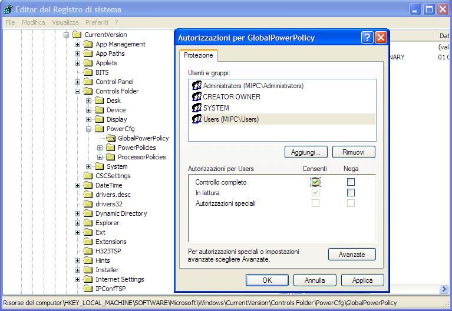Expand the Device tree node
The width and height of the screenshot is (452, 311).
pos(89,110)
